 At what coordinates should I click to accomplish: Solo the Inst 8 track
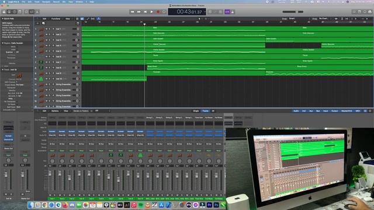coord(50,68)
